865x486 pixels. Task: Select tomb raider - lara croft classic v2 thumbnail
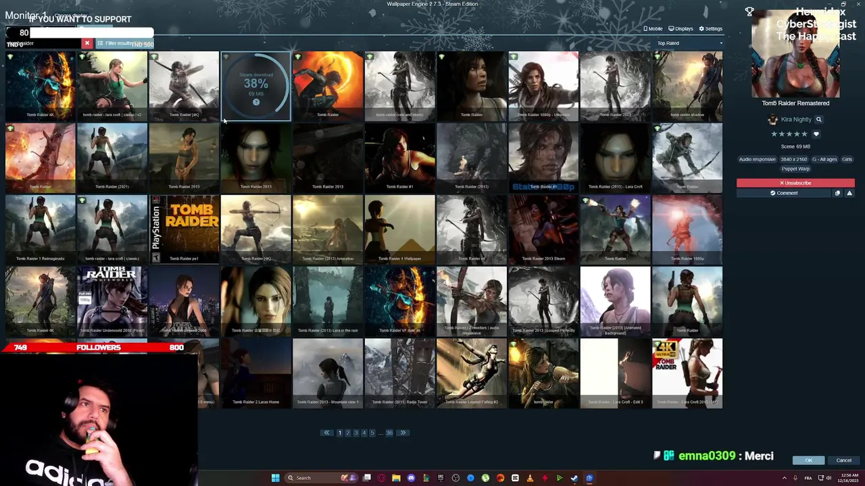pyautogui.click(x=112, y=86)
